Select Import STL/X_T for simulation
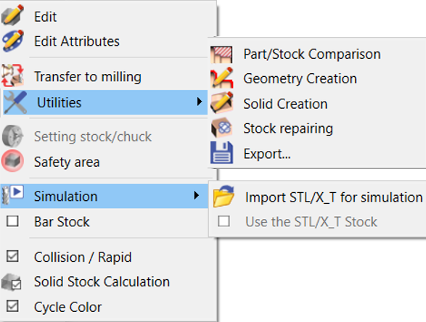The image size is (426, 322). click(x=334, y=197)
